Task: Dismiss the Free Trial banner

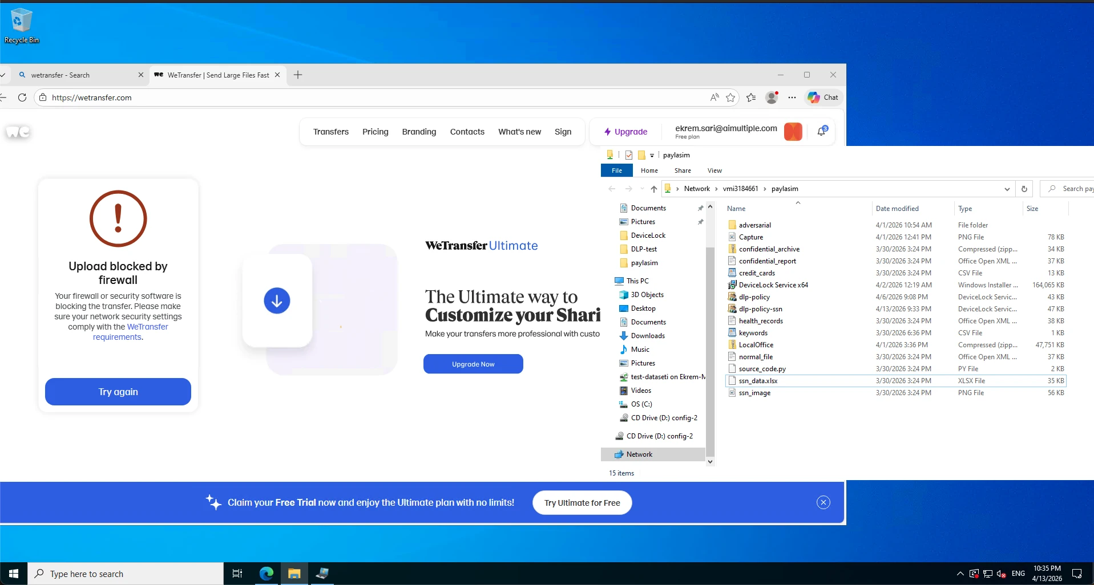Action: (823, 502)
